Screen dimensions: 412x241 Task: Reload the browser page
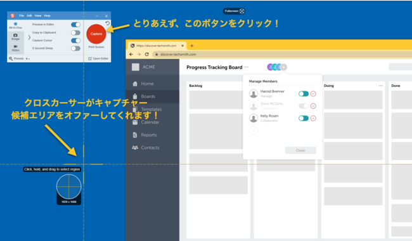[147, 54]
